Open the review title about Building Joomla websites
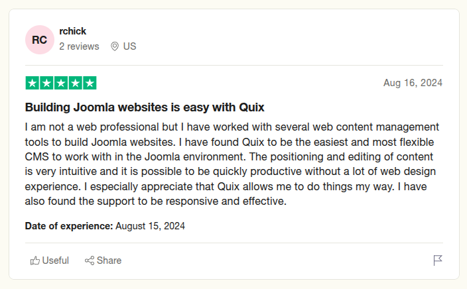 [145, 107]
